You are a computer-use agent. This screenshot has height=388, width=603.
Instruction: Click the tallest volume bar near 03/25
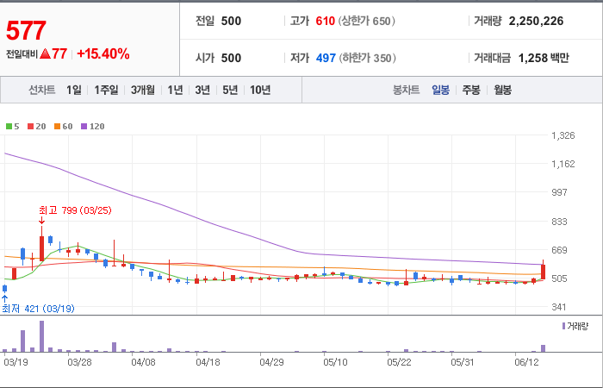pos(41,336)
